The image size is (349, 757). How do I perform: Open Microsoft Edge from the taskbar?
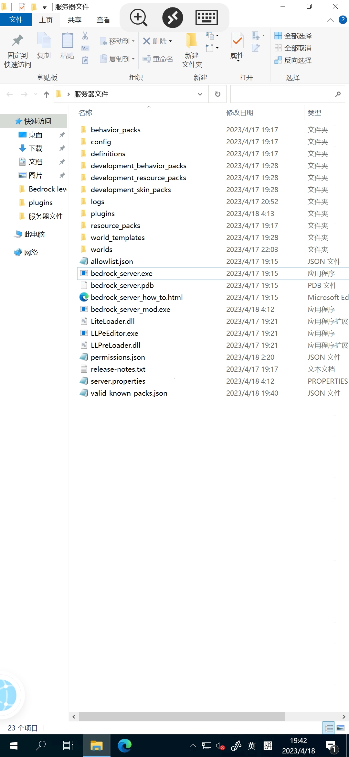click(124, 746)
